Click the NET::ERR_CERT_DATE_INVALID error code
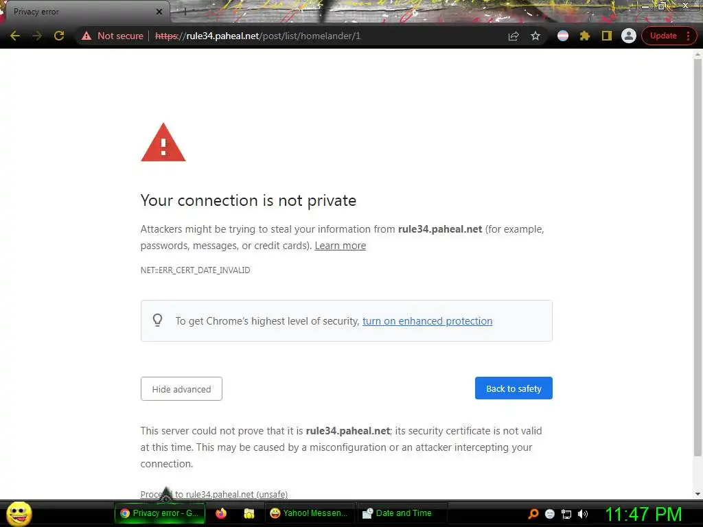The image size is (703, 527). tap(196, 270)
